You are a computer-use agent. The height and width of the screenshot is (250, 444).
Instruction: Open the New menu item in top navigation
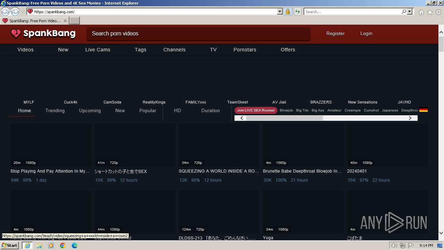point(63,50)
